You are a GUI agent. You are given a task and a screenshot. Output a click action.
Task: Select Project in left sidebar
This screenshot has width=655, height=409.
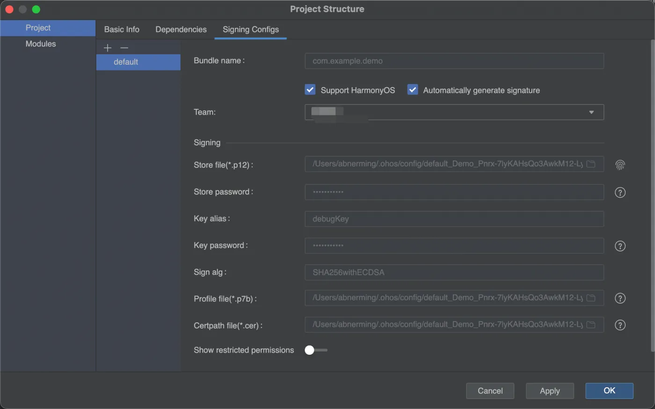click(x=48, y=28)
